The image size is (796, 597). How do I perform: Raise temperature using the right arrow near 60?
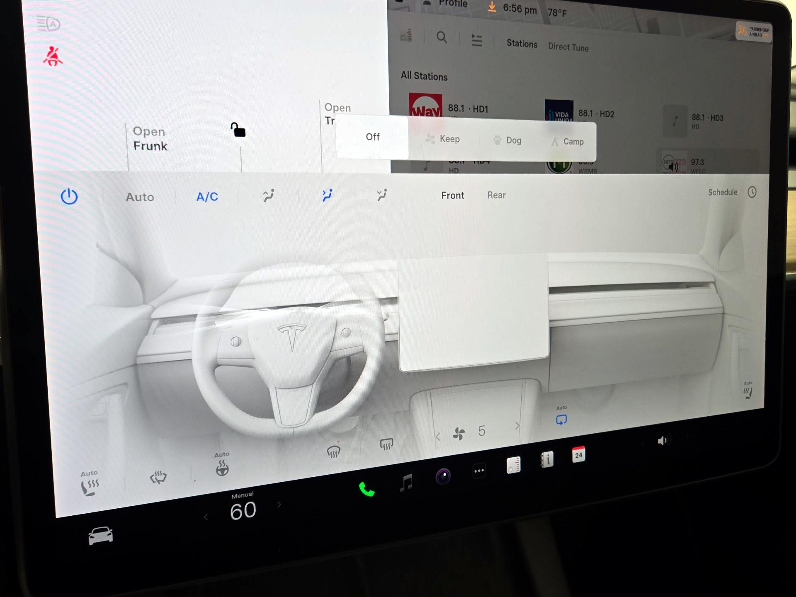pos(279,505)
